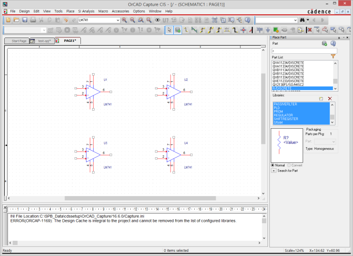Click the binoculars search icon
The height and width of the screenshot is (256, 353).
(302, 20)
